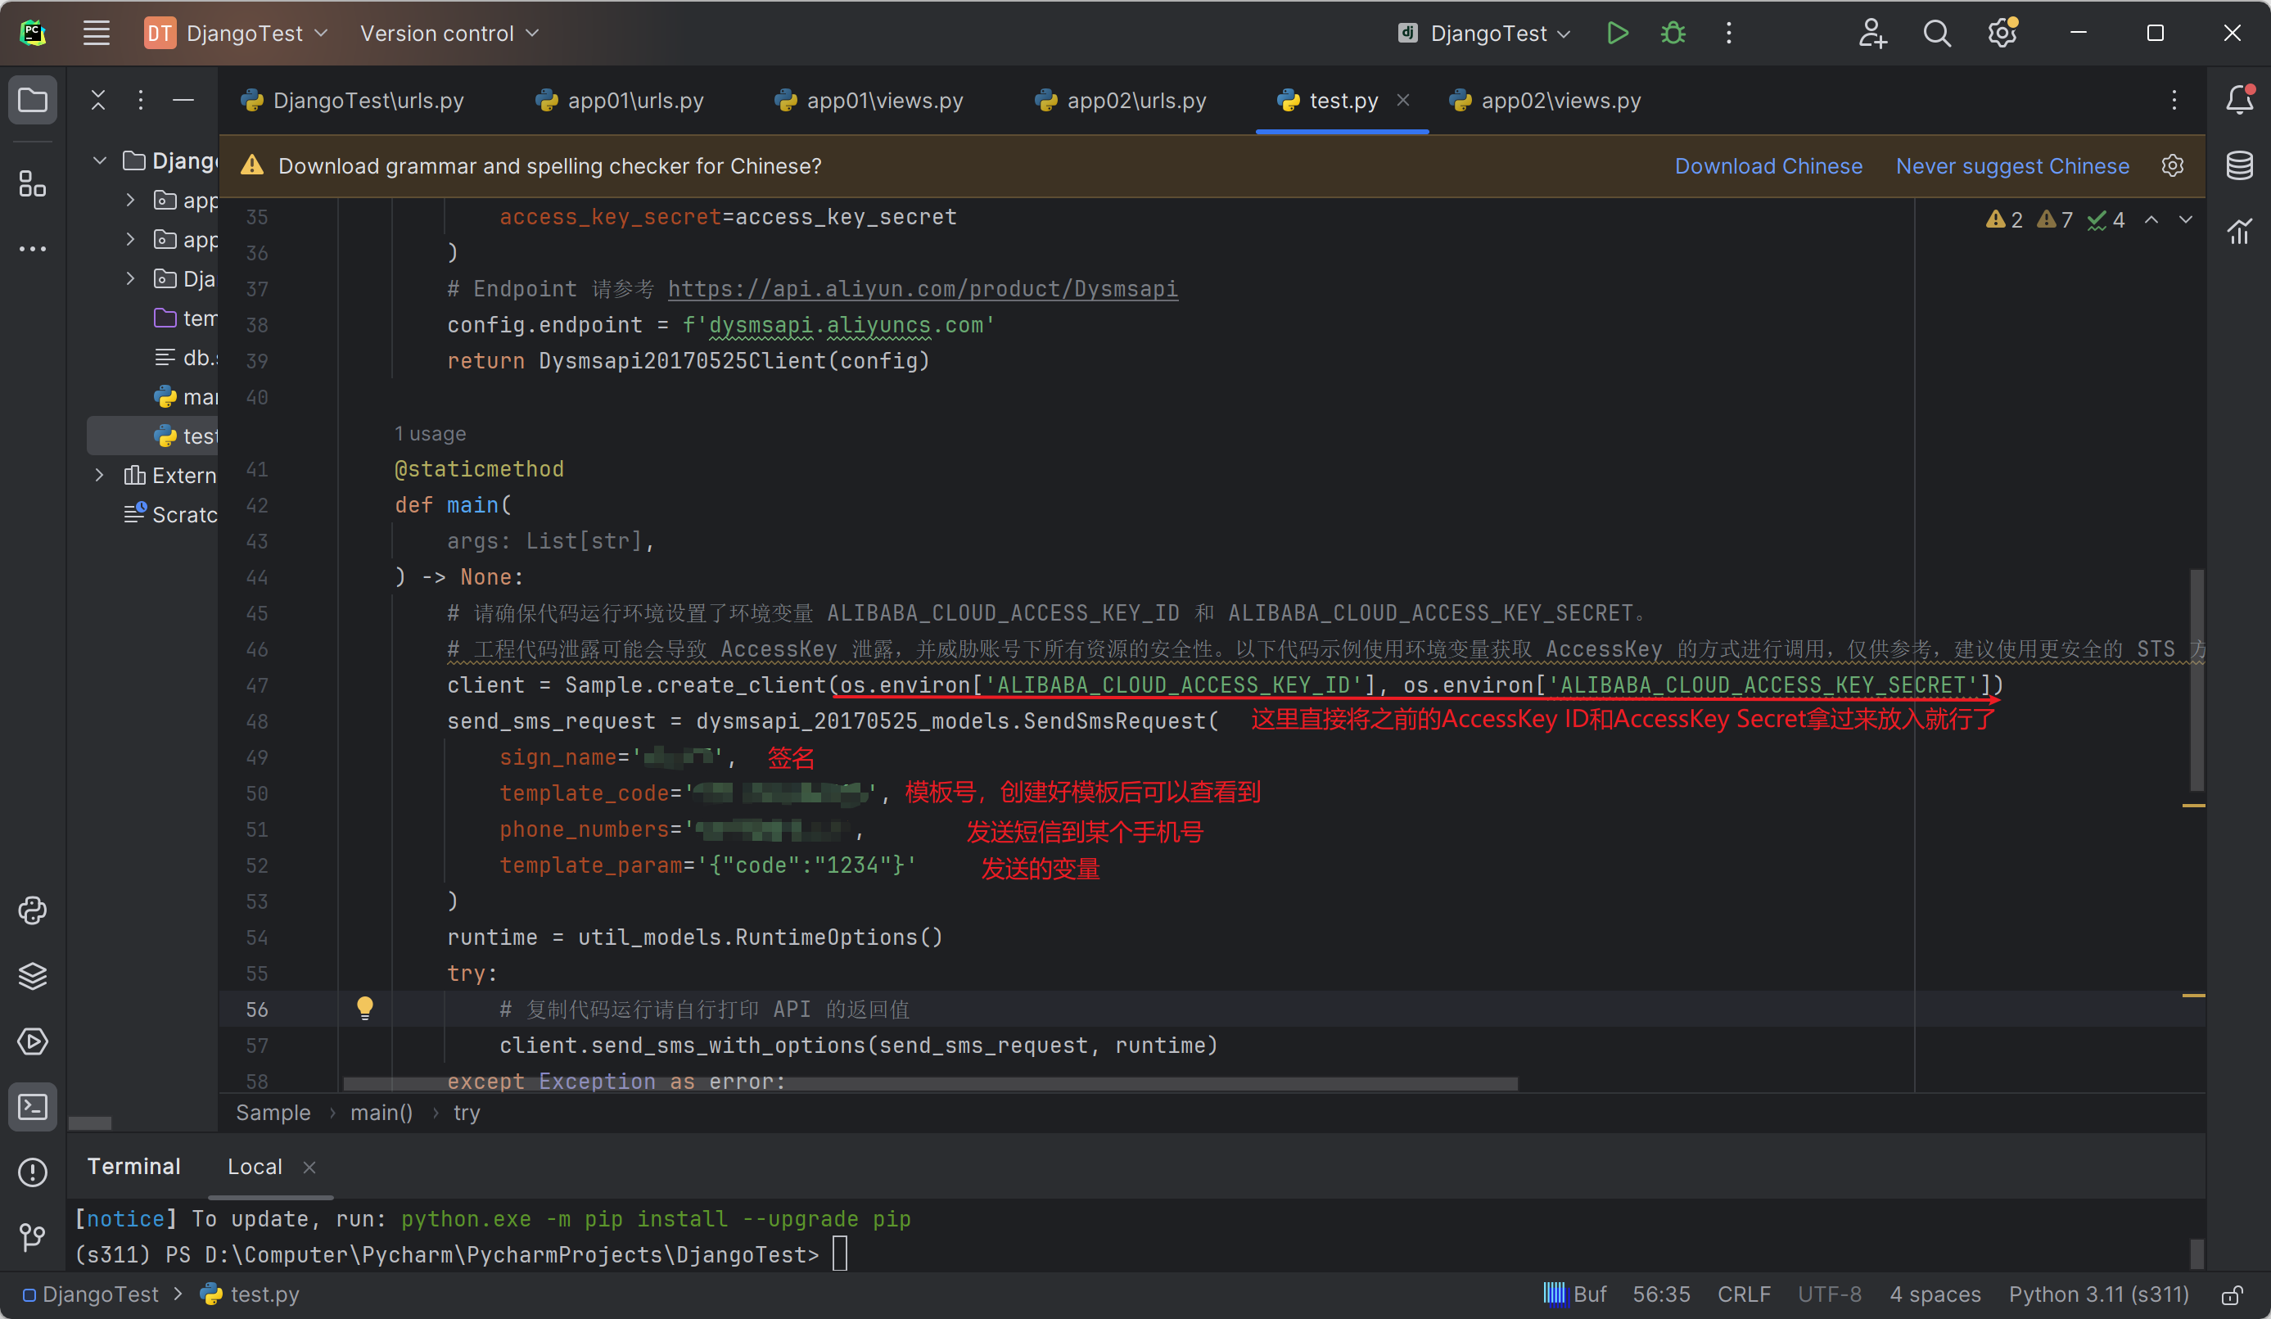
Task: Open DjangoTest project dropdown
Action: click(x=237, y=34)
